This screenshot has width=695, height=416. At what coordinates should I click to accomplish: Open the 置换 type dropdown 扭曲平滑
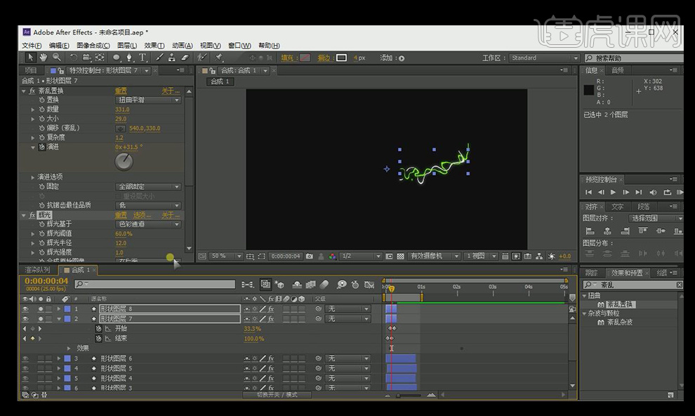pyautogui.click(x=147, y=100)
